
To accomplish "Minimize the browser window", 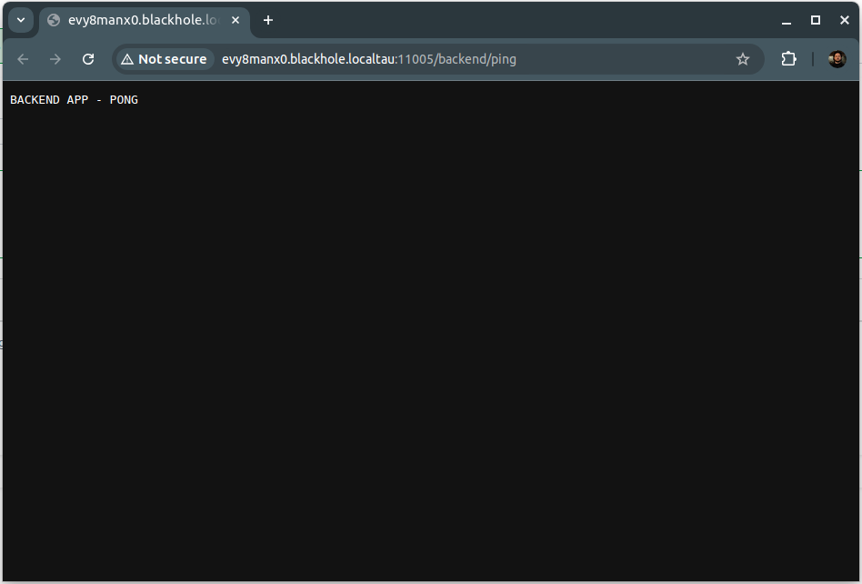I will point(787,20).
